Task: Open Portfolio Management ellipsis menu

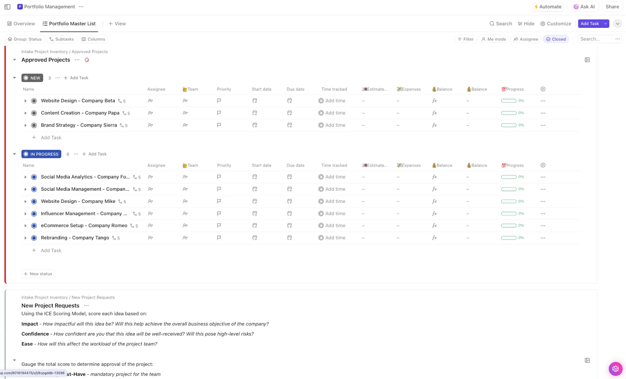Action: click(x=81, y=7)
